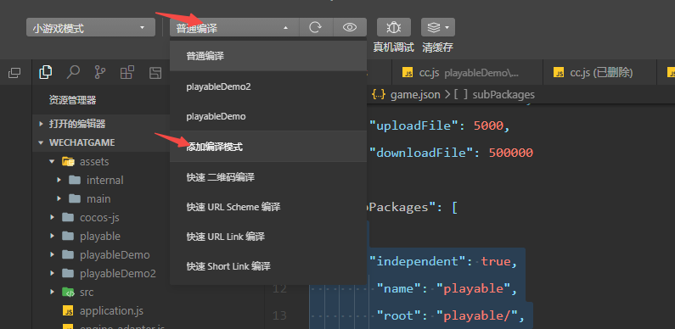Select 快速 Short Link 编译 option
675x329 pixels.
click(268, 266)
